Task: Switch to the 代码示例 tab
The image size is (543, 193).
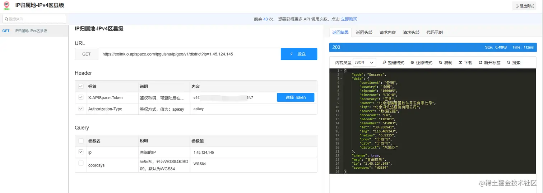Action: pyautogui.click(x=435, y=32)
